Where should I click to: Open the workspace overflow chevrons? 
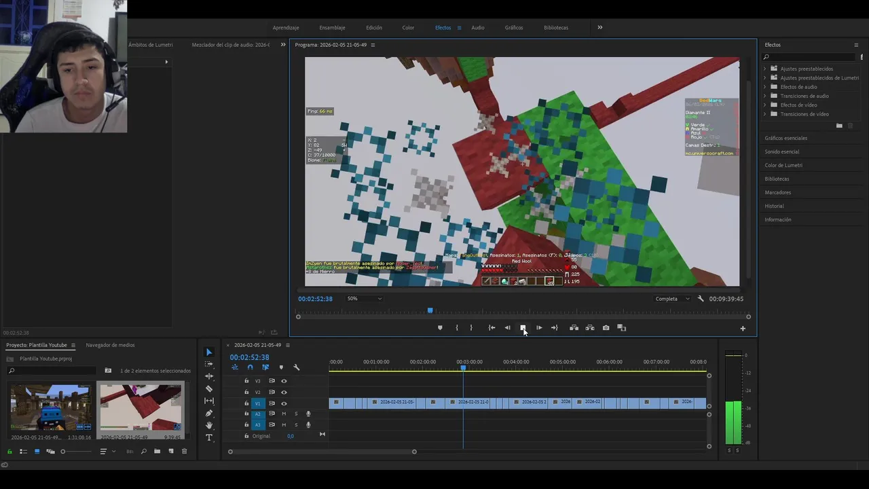600,28
